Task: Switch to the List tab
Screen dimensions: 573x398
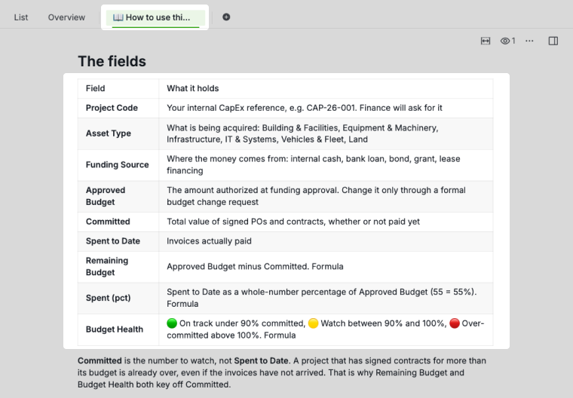Action: coord(21,17)
